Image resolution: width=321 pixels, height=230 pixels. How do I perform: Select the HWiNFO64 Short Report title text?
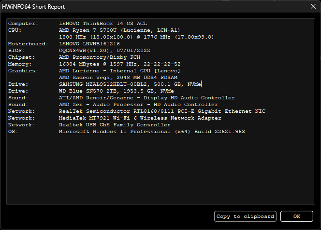click(x=33, y=7)
